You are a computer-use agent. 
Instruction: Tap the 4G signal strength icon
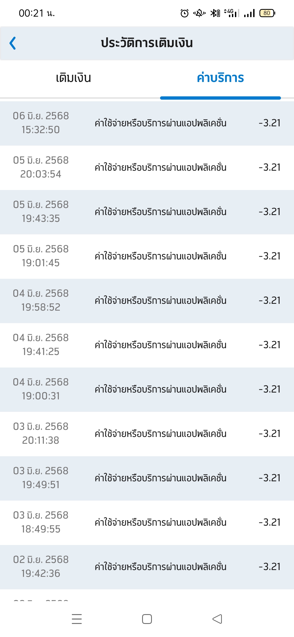232,13
